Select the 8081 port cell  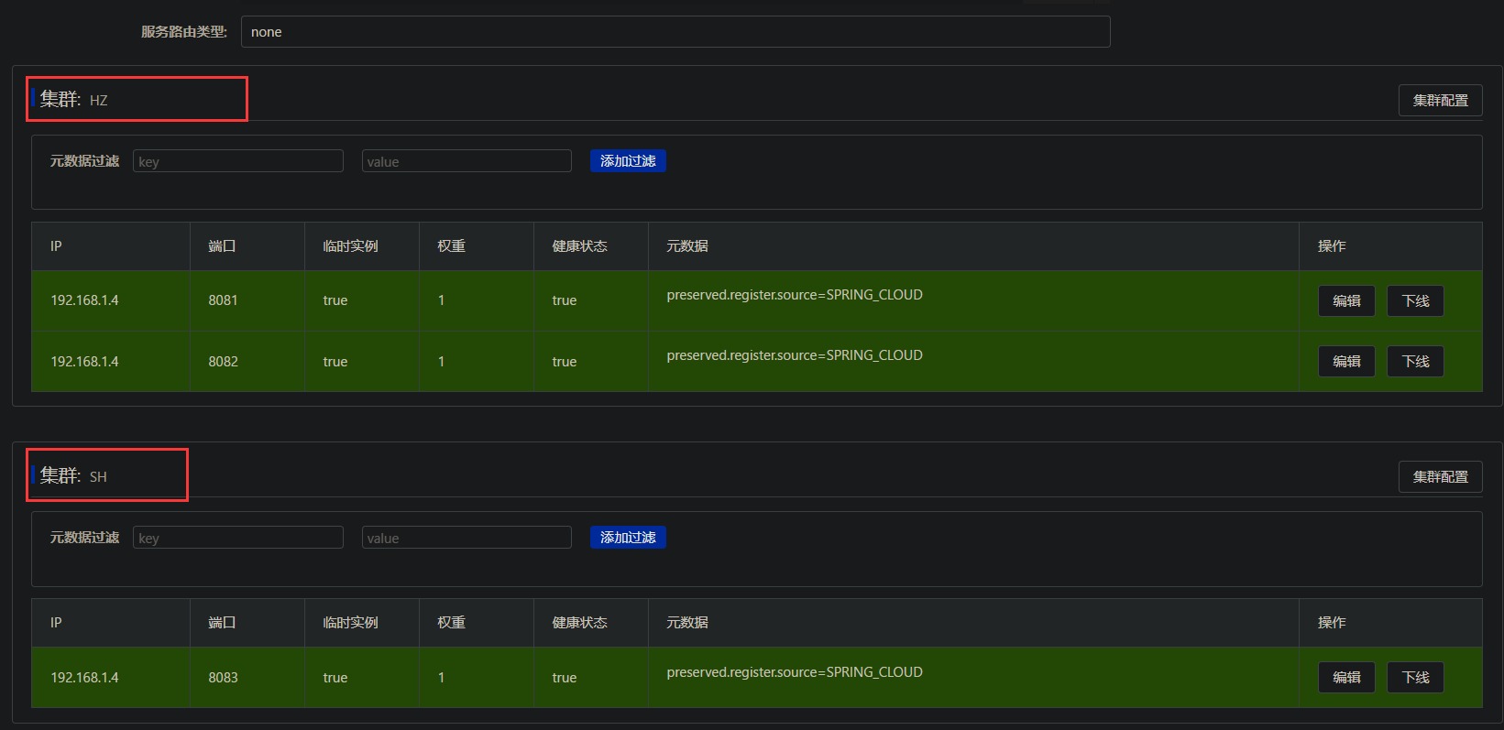pos(223,300)
